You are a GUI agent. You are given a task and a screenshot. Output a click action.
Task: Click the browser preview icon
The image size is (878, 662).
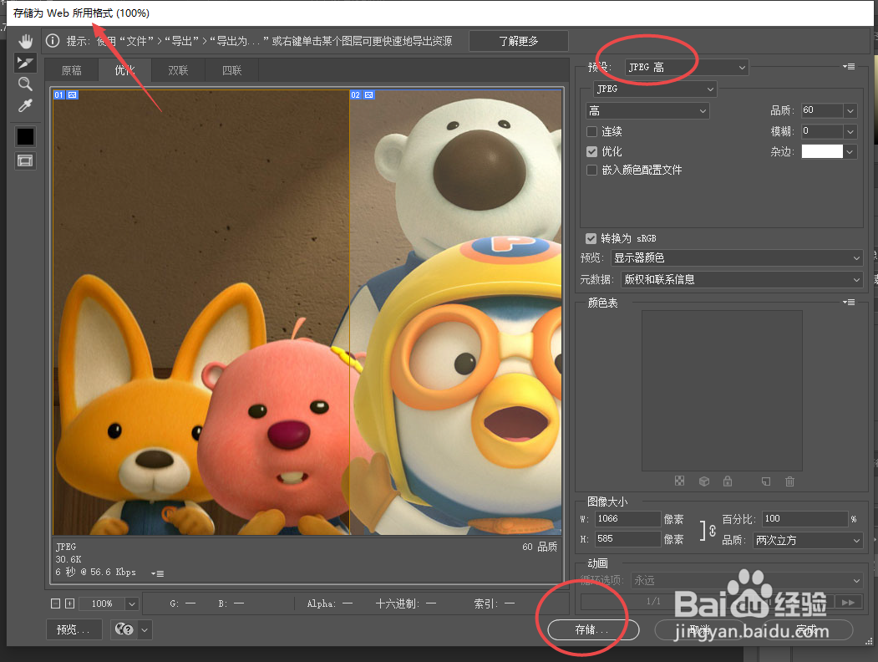coord(124,629)
